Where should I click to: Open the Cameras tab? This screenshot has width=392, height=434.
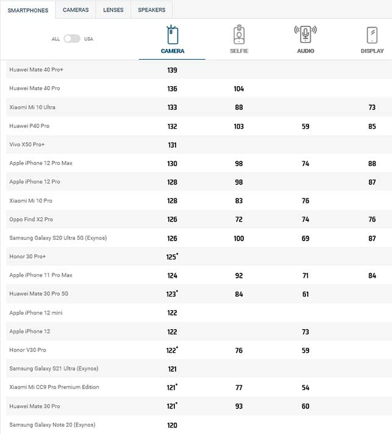(76, 10)
